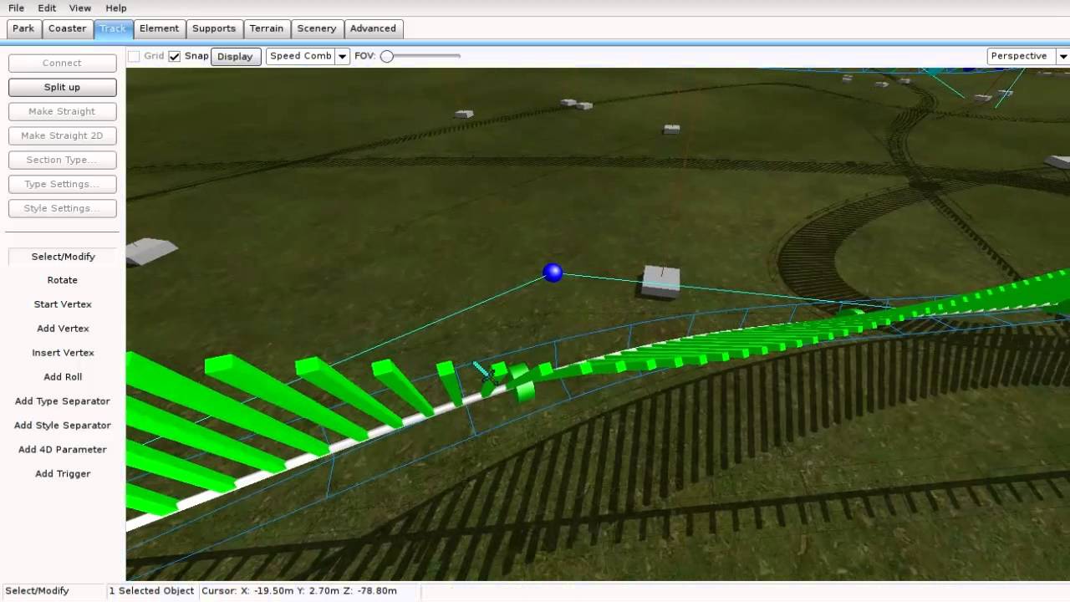Open Section Type settings

(63, 160)
